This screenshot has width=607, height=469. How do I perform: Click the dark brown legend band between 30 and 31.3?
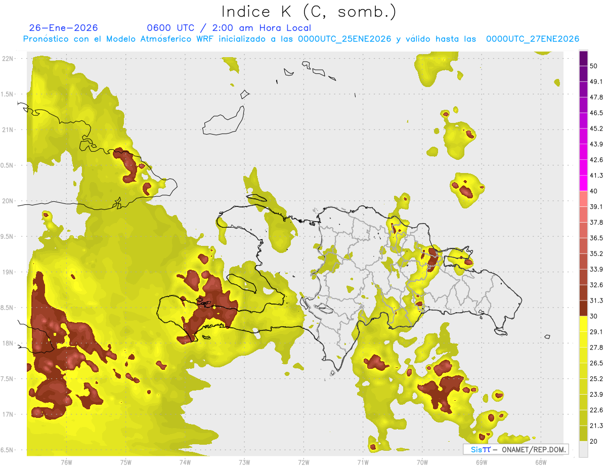583,308
